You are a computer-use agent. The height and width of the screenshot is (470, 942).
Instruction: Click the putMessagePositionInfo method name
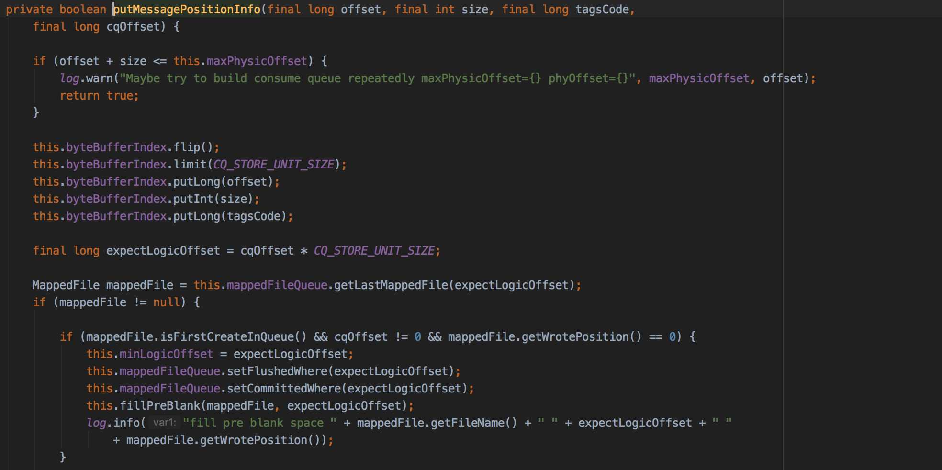[187, 9]
